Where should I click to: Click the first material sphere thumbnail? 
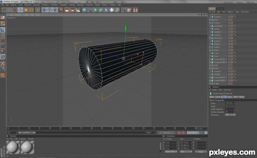click(13, 147)
